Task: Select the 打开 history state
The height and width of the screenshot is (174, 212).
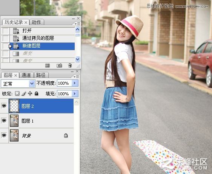Action: (42, 31)
